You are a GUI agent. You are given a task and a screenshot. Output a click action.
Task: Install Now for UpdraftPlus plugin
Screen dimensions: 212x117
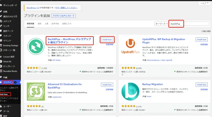202,40
